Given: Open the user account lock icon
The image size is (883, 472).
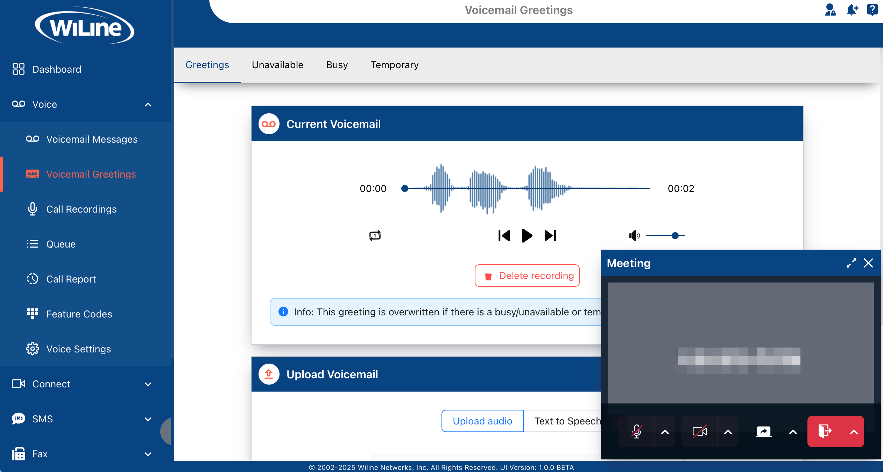Looking at the screenshot, I should pos(830,10).
